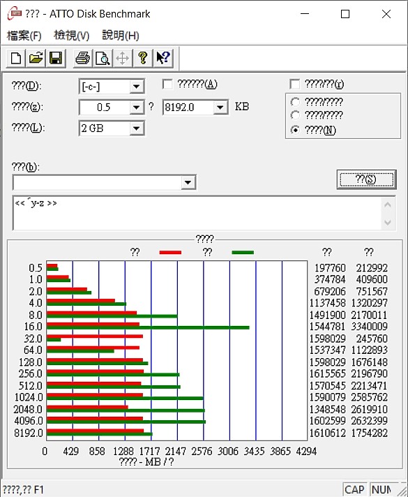Image resolution: width=408 pixels, height=497 pixels.
Task: Select the second ????/???? radio option
Action: pyautogui.click(x=295, y=115)
